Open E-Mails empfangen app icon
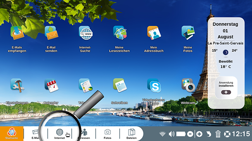Viewport: 252px width, 141px height. 17,33
